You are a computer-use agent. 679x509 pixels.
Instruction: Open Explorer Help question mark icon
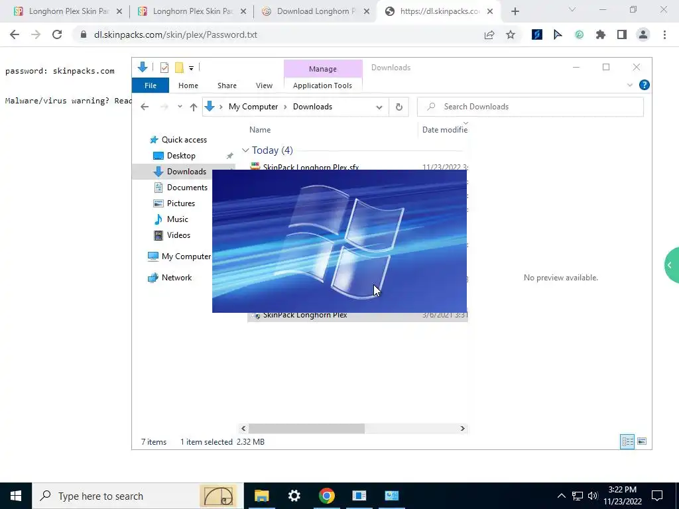tap(645, 85)
